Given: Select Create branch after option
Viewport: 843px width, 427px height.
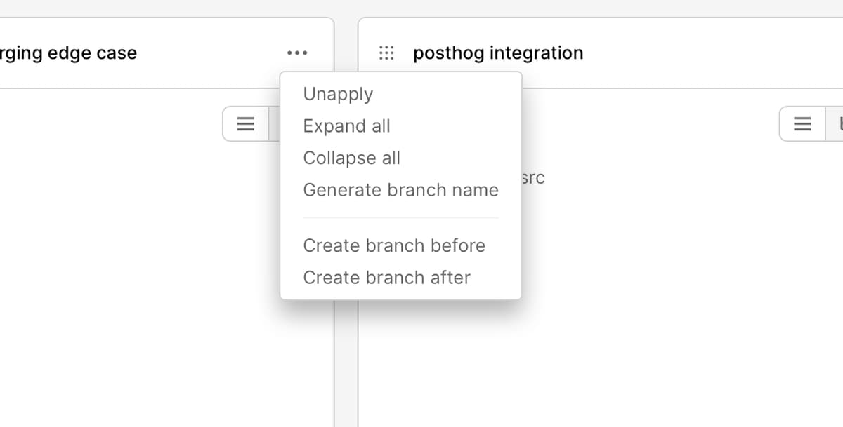Looking at the screenshot, I should 386,278.
